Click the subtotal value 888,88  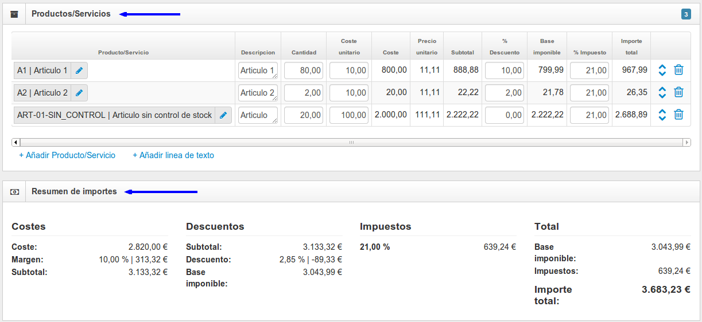(x=466, y=70)
